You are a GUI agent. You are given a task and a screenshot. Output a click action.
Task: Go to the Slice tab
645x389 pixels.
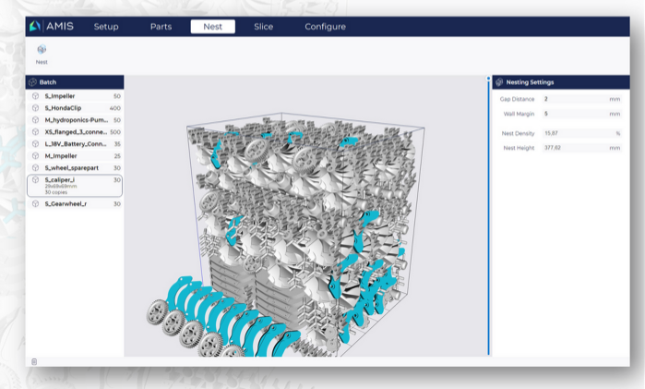click(x=263, y=27)
